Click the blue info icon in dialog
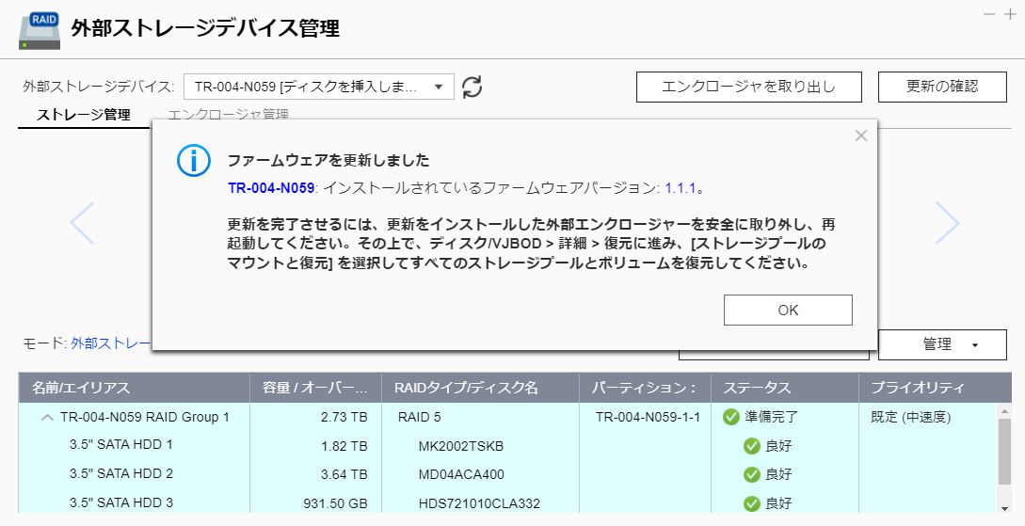The width and height of the screenshot is (1025, 526). click(194, 160)
